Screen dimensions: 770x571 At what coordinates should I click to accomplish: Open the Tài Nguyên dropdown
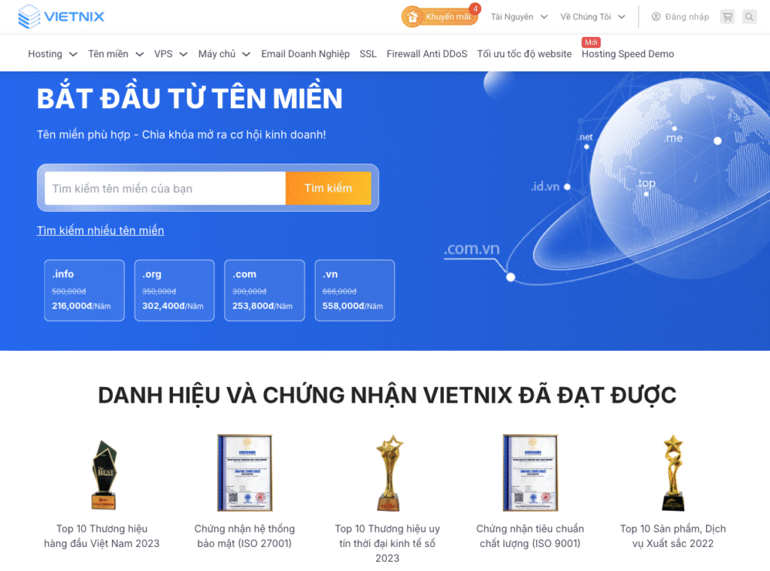tap(519, 17)
